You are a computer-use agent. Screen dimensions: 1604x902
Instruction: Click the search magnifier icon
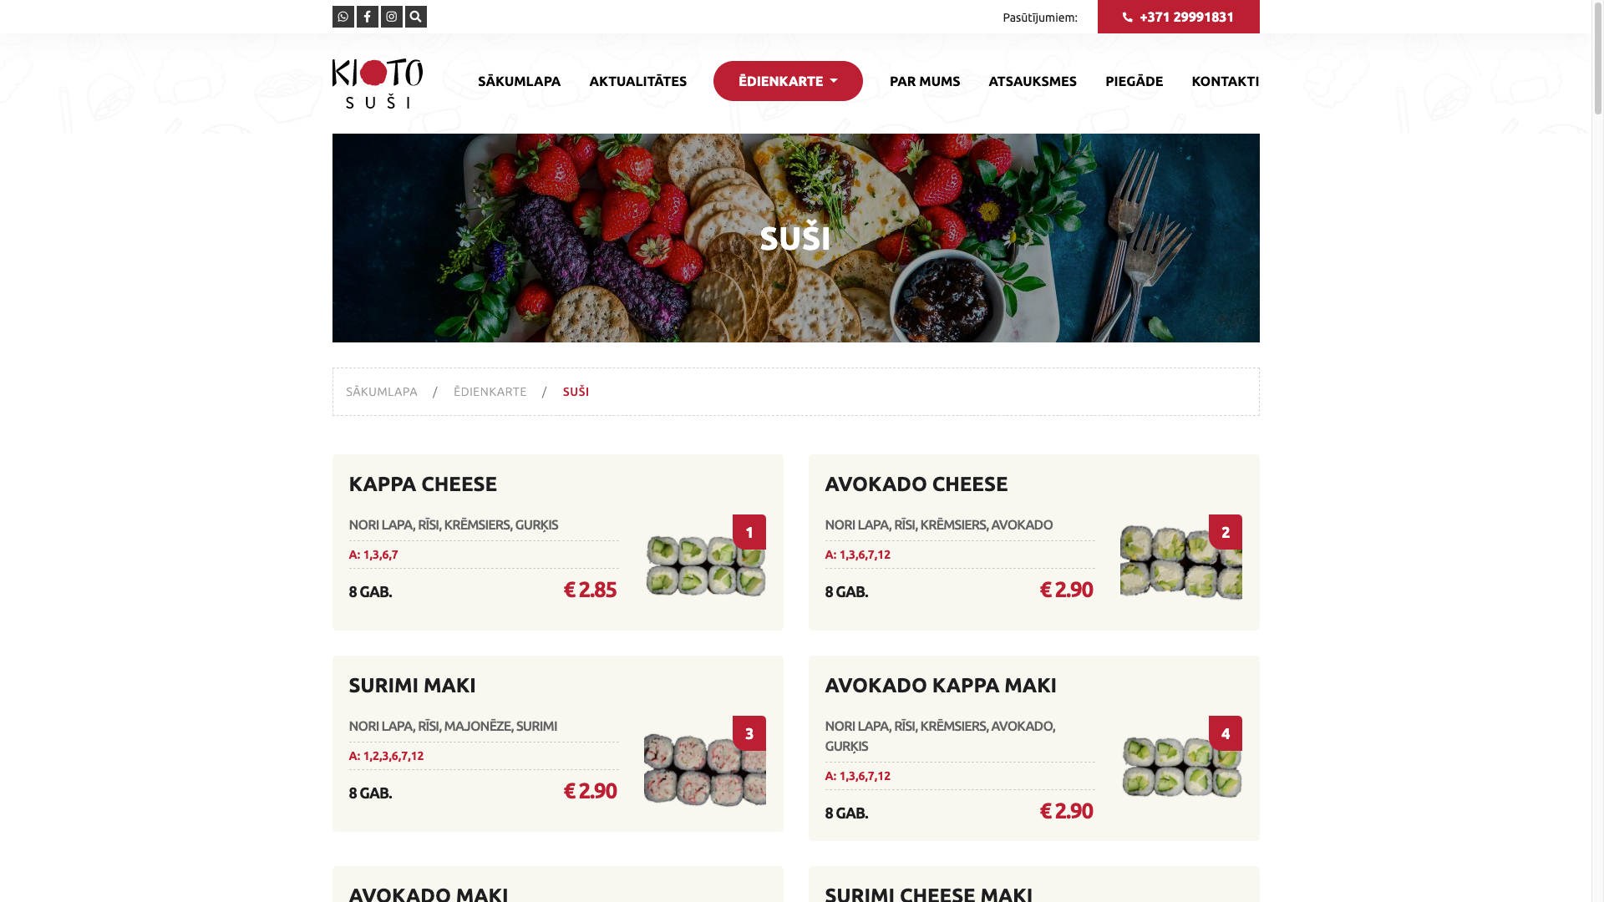pyautogui.click(x=415, y=17)
